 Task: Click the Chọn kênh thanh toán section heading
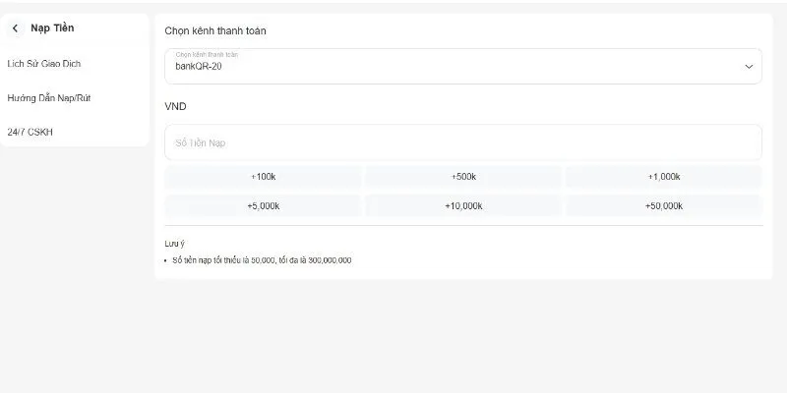click(215, 30)
